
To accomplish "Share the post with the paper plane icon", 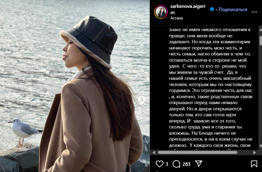I will pos(199,164).
